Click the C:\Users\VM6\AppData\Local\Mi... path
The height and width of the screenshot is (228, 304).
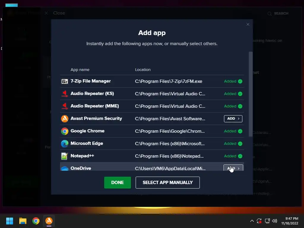[x=170, y=169]
